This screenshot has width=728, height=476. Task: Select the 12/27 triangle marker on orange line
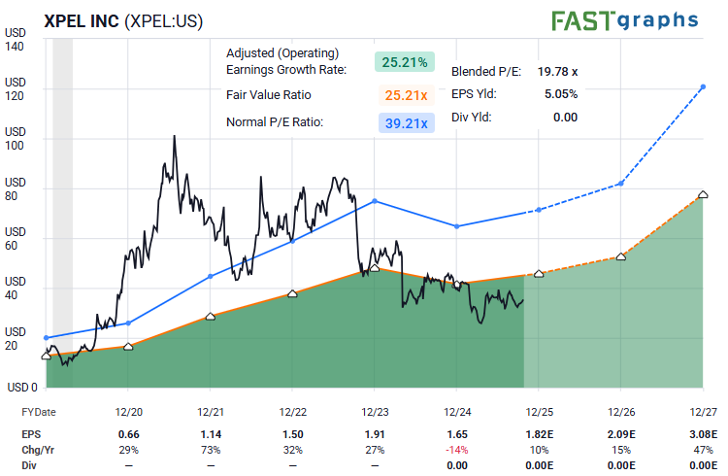(x=704, y=195)
